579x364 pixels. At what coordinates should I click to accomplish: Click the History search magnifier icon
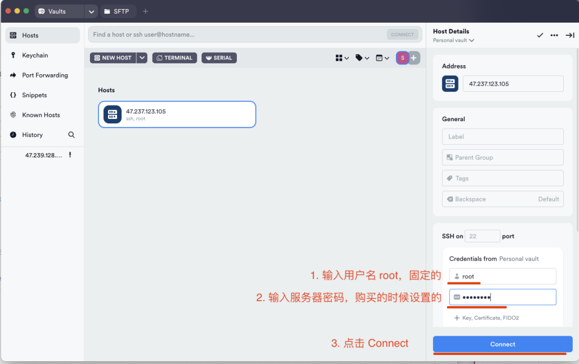tap(71, 135)
